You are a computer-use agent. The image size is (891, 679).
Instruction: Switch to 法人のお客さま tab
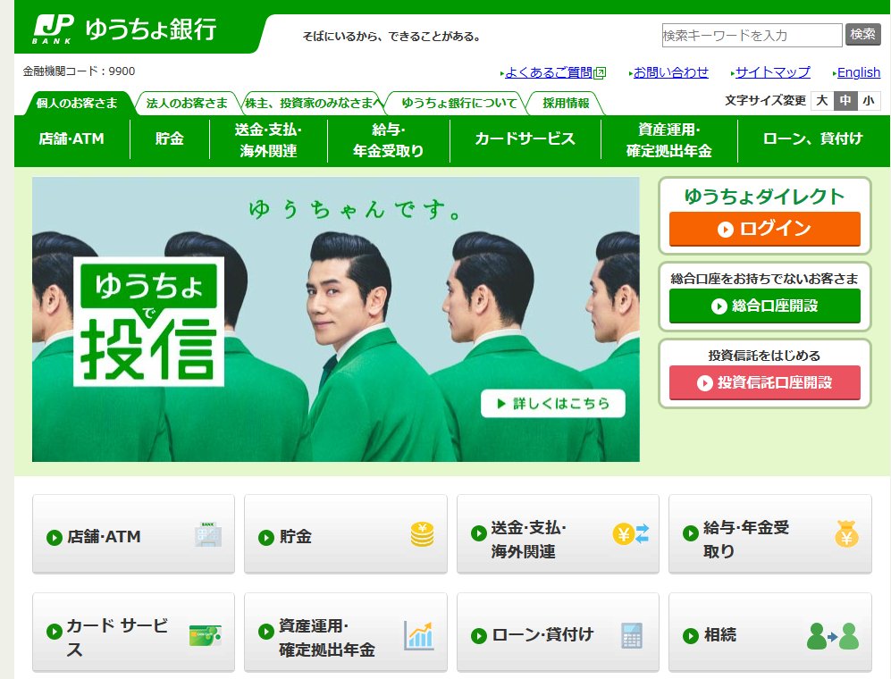coord(187,103)
